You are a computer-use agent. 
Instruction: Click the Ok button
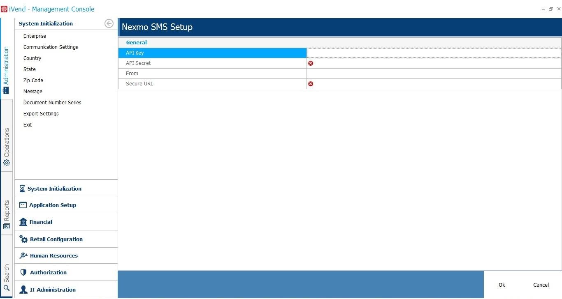pyautogui.click(x=502, y=285)
